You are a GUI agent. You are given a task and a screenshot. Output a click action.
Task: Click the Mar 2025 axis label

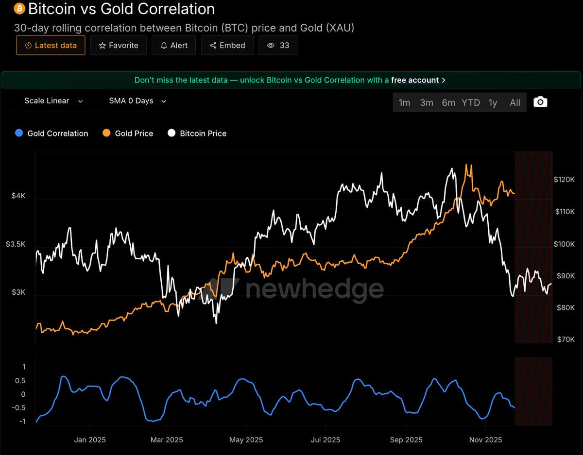pos(167,440)
